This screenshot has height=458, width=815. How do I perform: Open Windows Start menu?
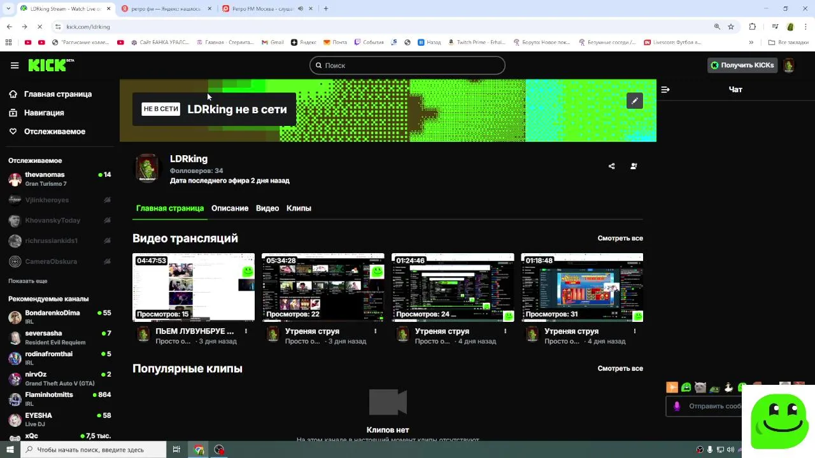10,450
